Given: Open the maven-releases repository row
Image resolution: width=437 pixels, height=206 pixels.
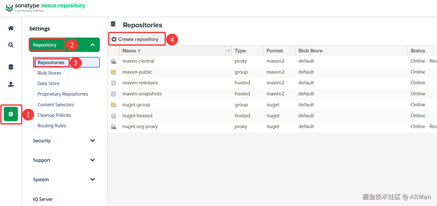Looking at the screenshot, I should point(140,83).
